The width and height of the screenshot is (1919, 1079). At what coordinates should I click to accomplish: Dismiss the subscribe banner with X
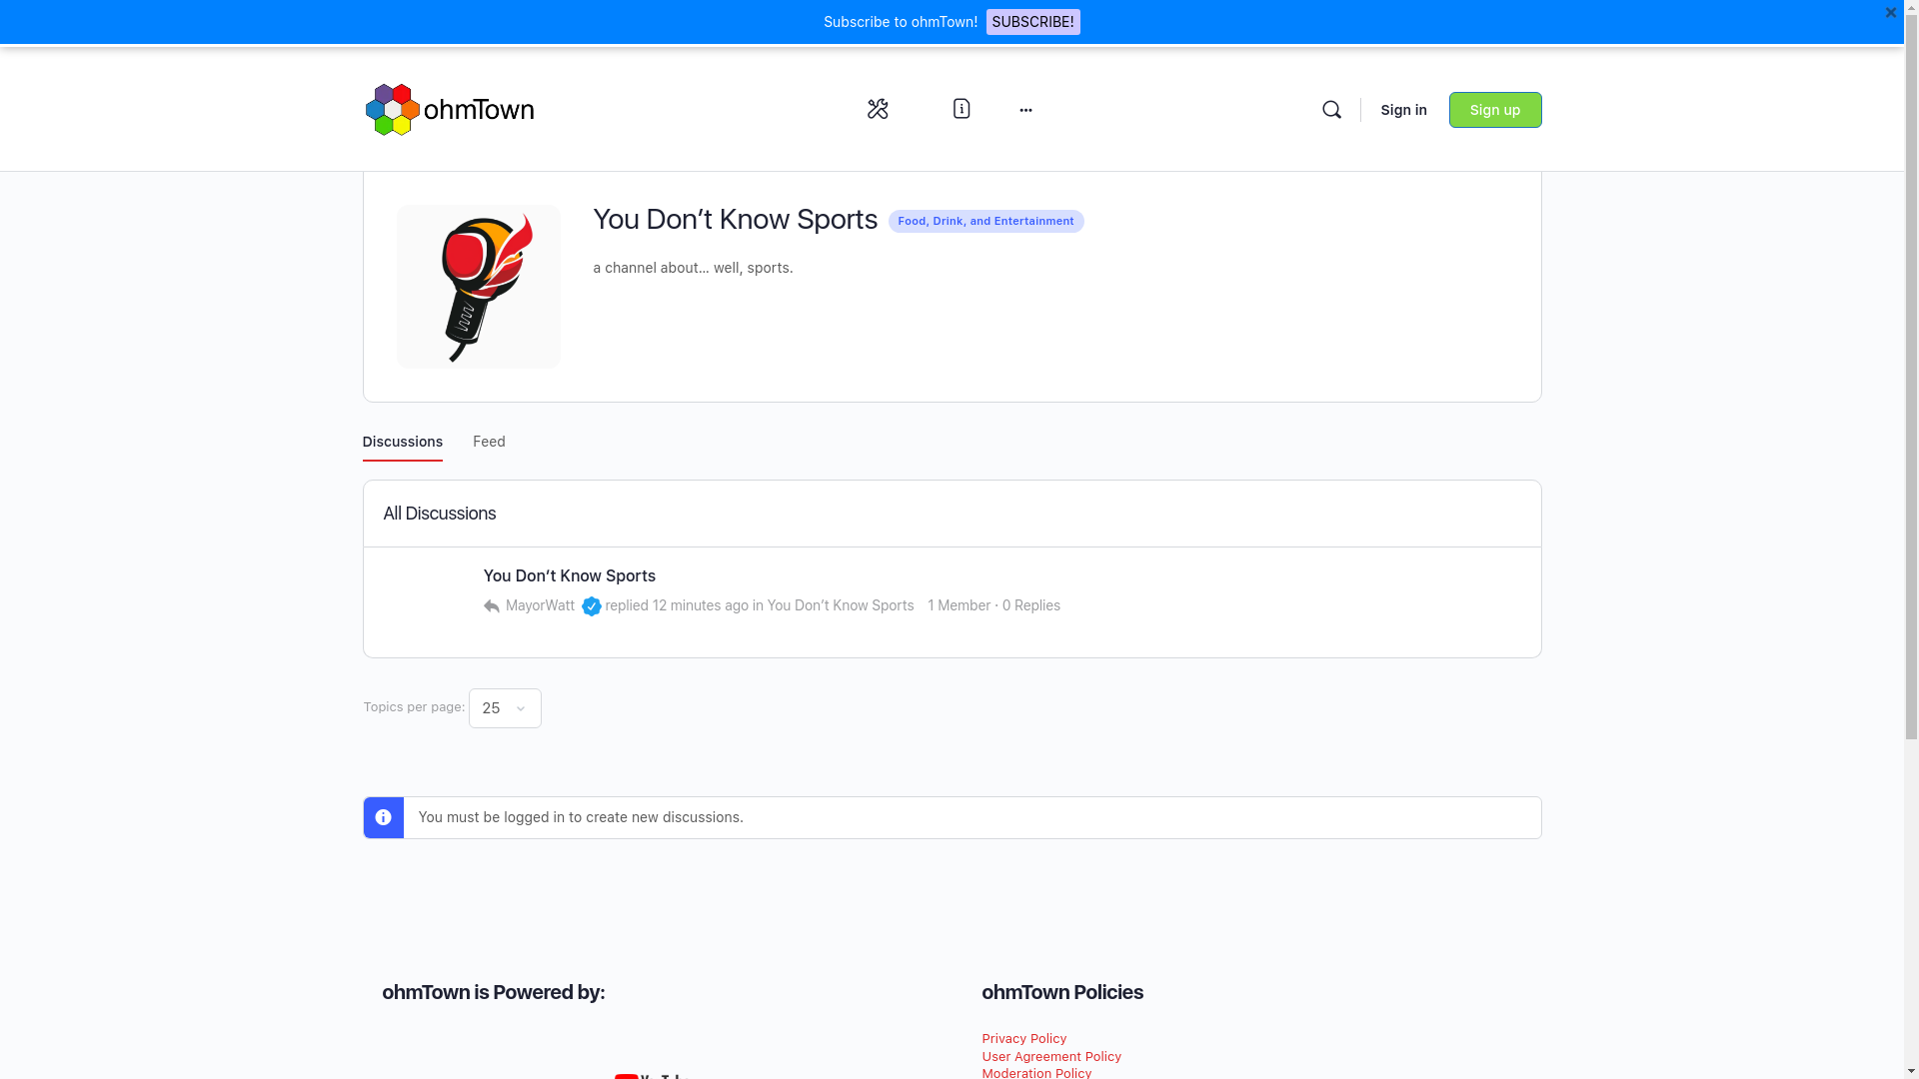[x=1891, y=13]
